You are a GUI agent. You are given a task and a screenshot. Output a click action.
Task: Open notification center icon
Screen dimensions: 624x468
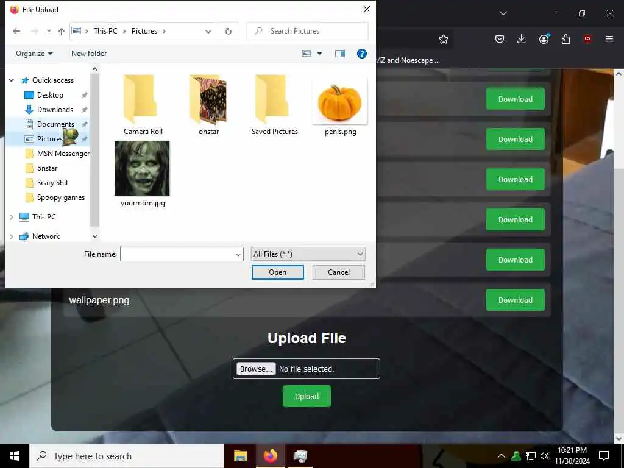(x=604, y=456)
